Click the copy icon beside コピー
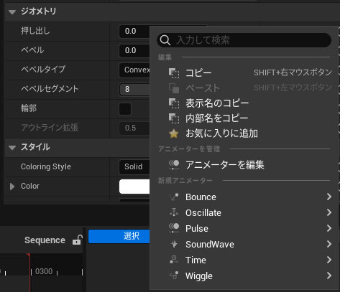Screen dimensions: 340x292 click(x=174, y=73)
